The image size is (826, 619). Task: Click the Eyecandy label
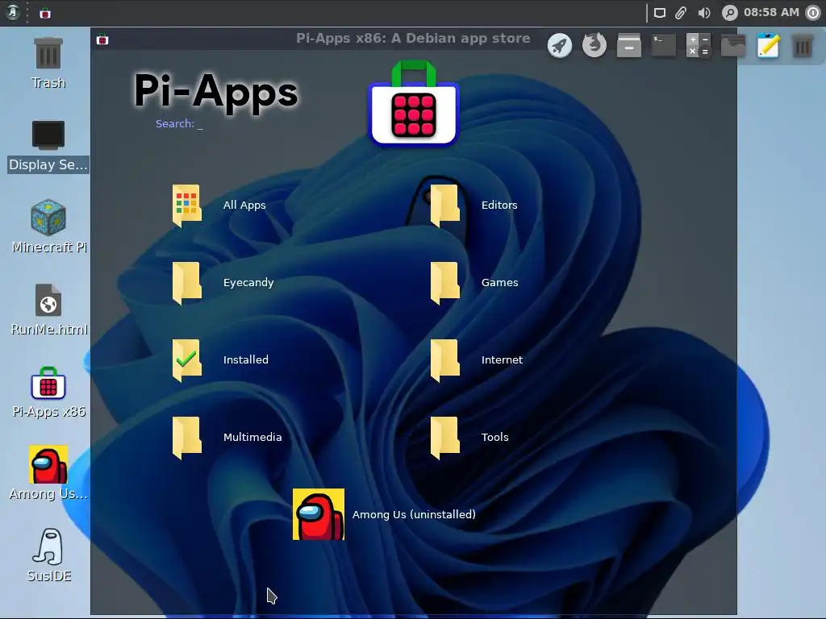tap(248, 283)
